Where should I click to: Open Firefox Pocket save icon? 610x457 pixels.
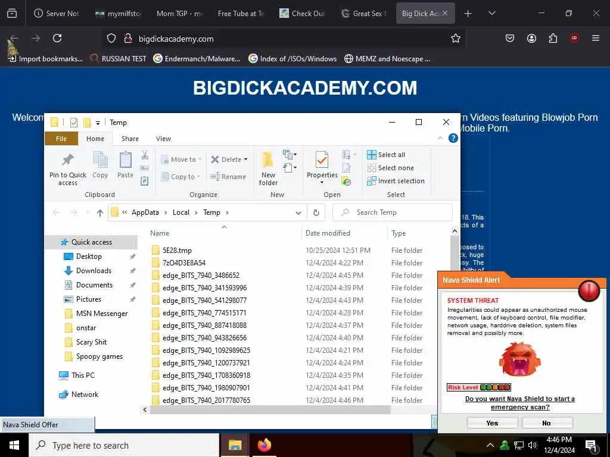(510, 38)
